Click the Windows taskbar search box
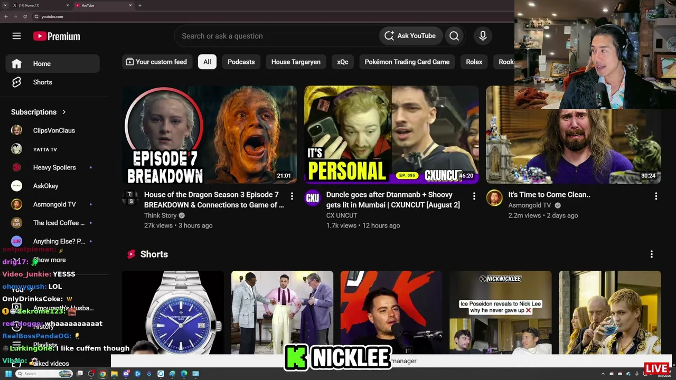 [44, 374]
